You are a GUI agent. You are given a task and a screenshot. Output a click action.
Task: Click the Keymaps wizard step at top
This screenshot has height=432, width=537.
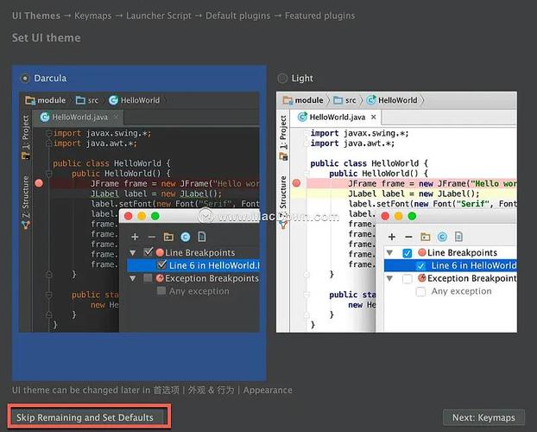93,16
